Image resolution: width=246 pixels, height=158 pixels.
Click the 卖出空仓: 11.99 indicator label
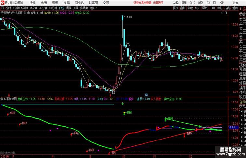[173, 99]
